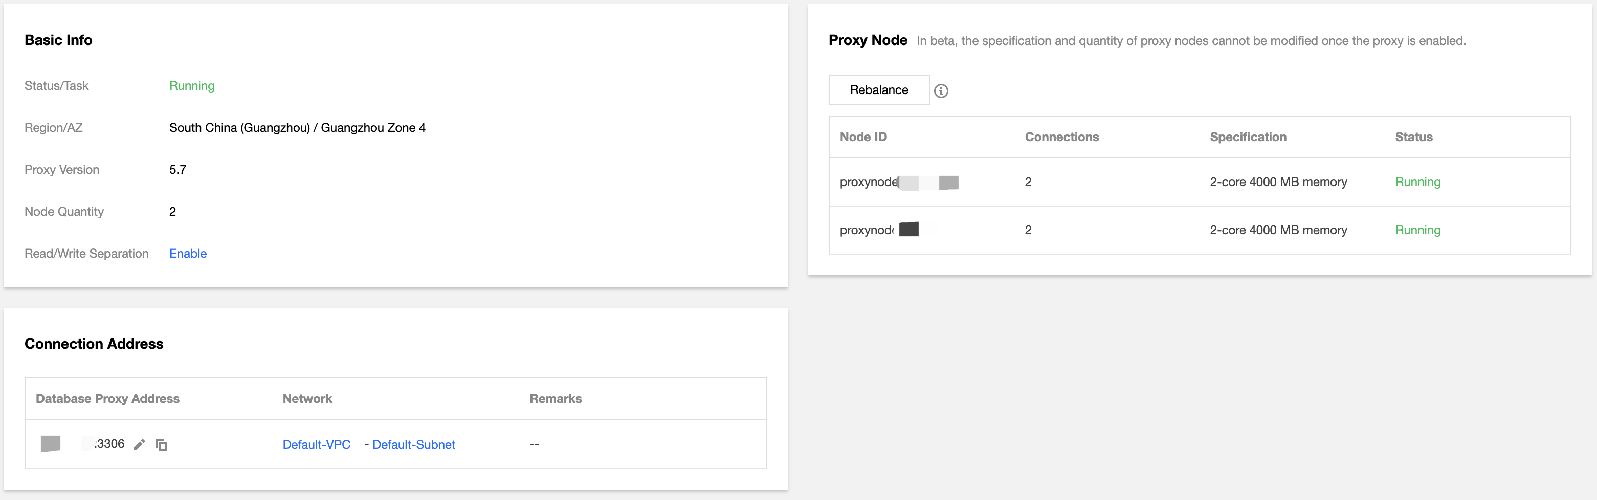Click the pencil edit icon beside port 3306
1597x500 pixels.
tap(140, 444)
